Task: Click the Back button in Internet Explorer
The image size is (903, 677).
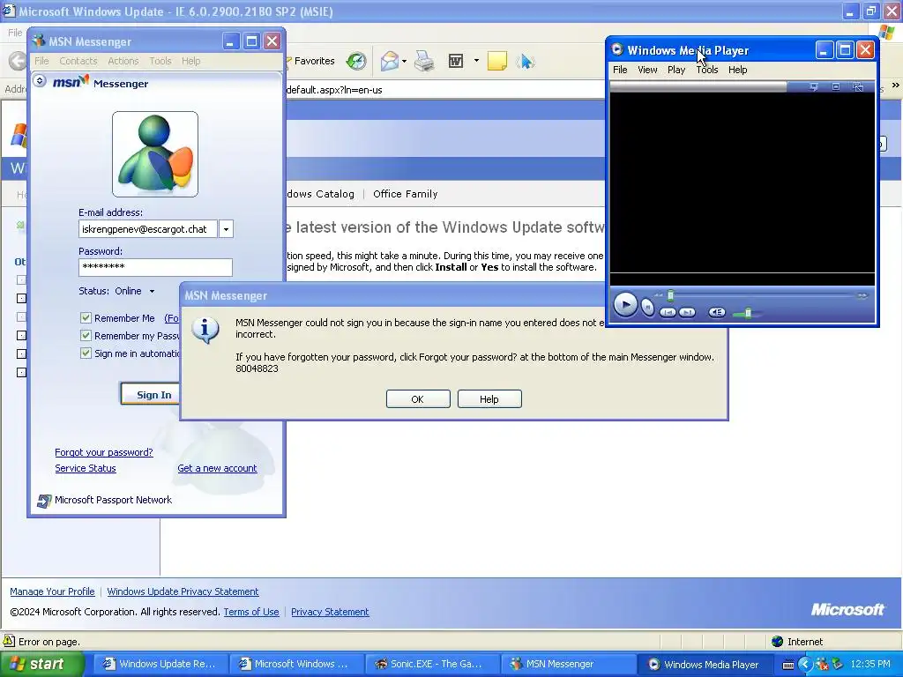Action: [18, 61]
